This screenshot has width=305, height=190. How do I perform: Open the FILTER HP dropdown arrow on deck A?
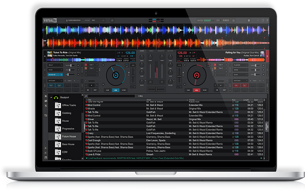(62, 74)
